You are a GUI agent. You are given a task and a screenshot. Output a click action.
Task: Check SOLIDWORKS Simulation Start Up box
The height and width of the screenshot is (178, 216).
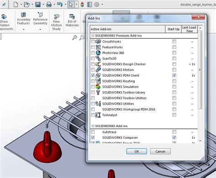click(x=174, y=87)
